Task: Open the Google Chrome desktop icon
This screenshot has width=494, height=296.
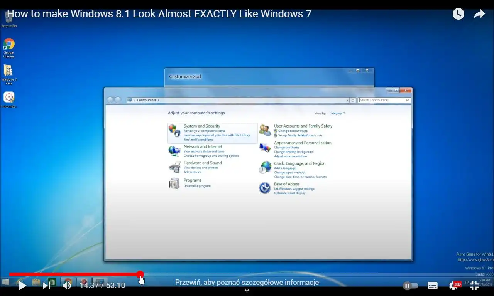Action: point(9,48)
